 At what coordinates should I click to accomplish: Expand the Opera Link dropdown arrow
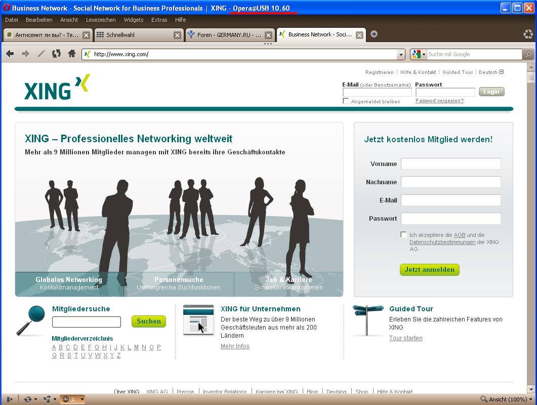[35, 399]
